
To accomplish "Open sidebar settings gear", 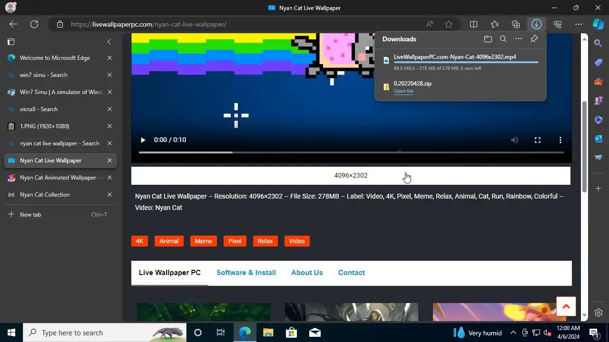I will tap(599, 313).
